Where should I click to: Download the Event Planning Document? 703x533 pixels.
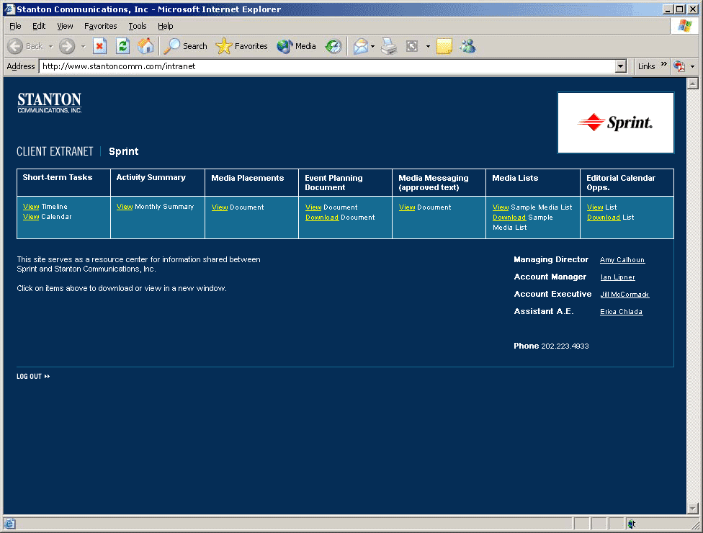[x=321, y=218]
